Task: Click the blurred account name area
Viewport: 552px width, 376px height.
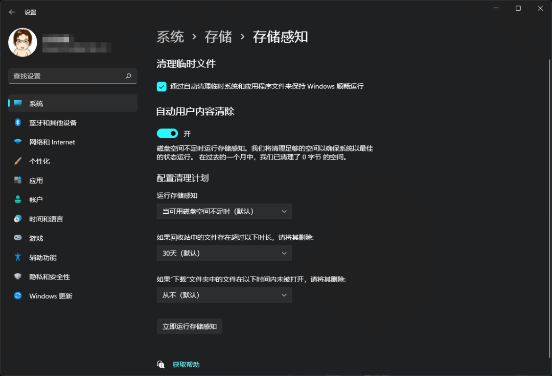Action: (x=77, y=43)
